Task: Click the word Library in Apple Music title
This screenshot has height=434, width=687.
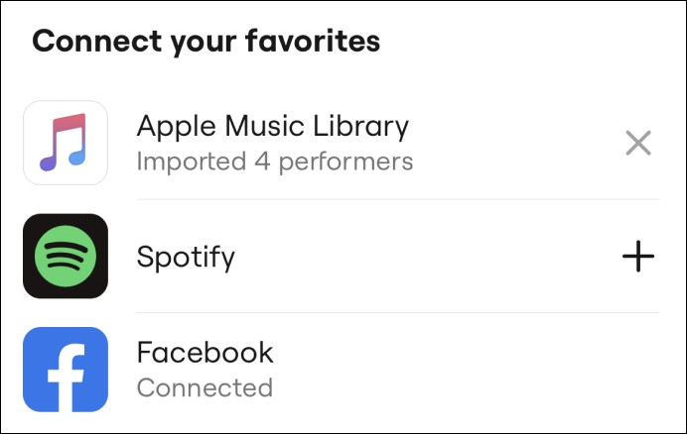Action: [x=360, y=127]
